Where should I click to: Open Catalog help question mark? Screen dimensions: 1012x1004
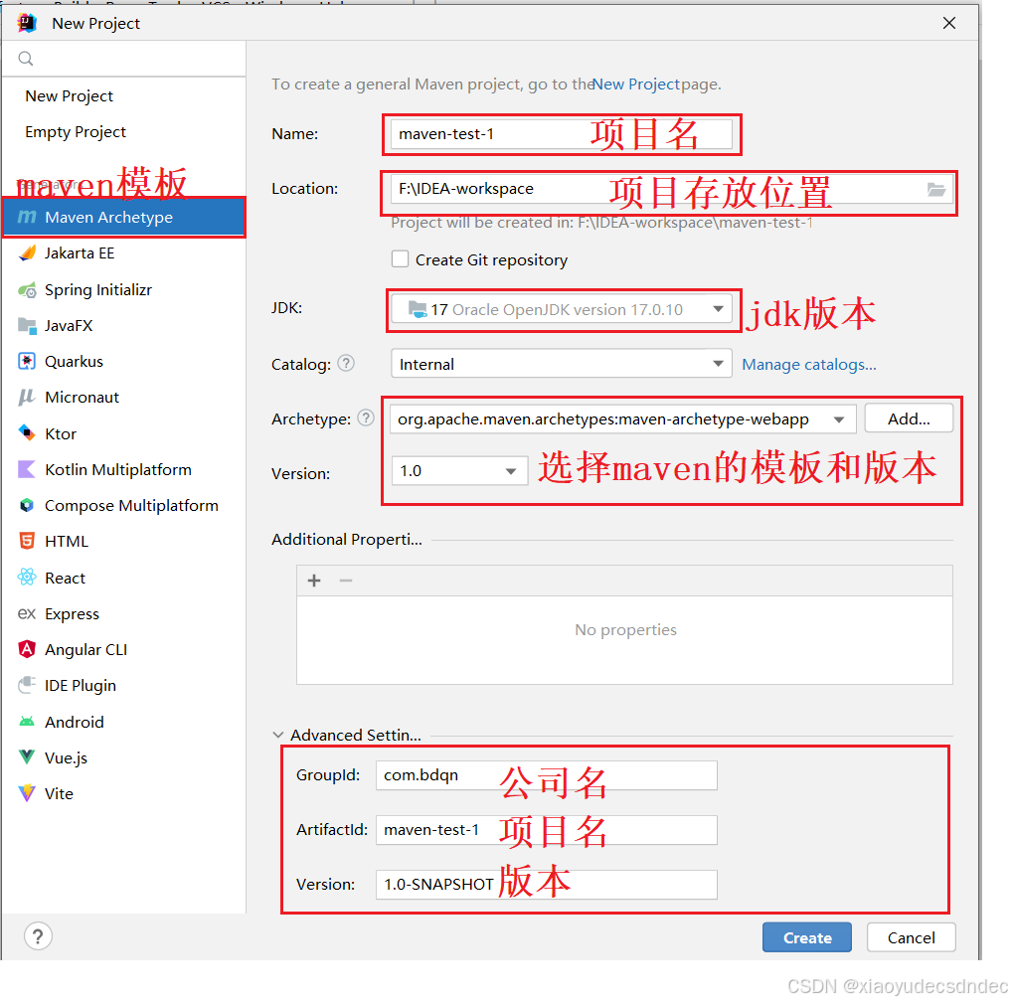click(x=346, y=364)
